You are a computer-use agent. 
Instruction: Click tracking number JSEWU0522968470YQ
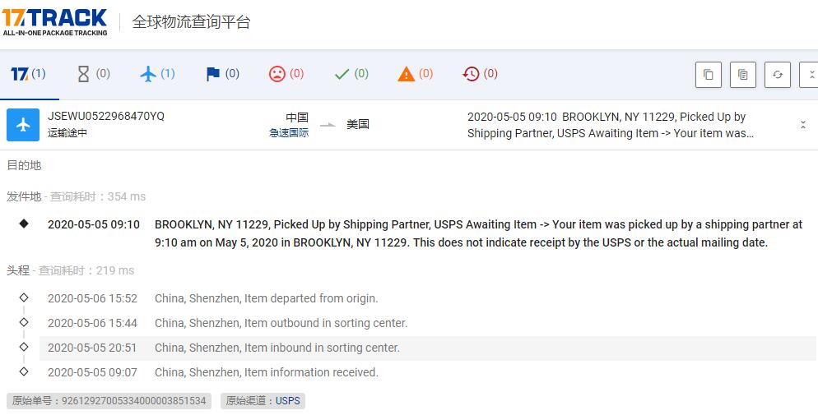pos(106,116)
